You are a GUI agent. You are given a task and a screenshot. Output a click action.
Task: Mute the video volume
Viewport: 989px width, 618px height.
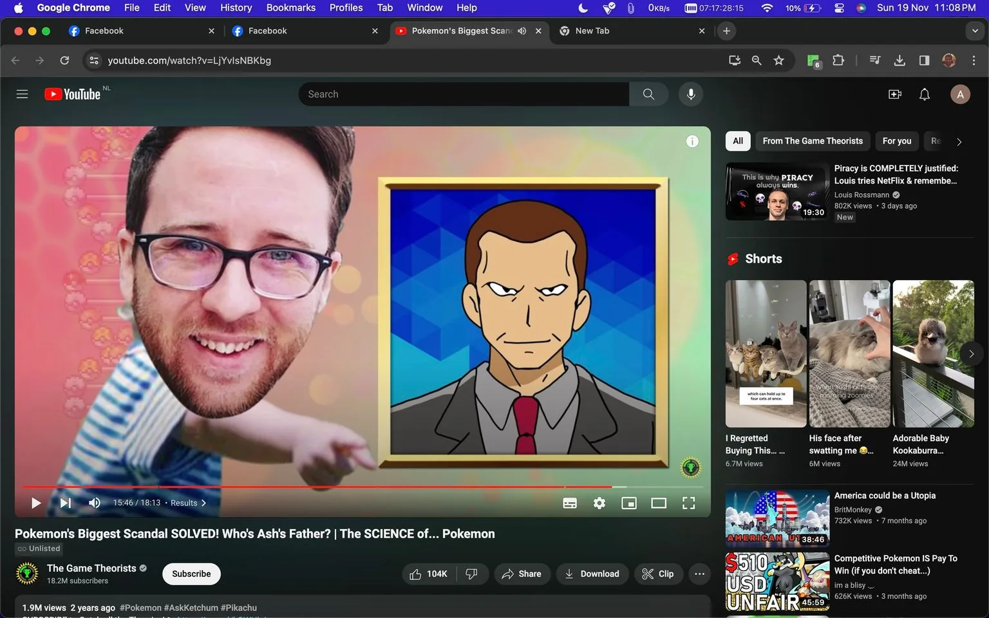point(94,503)
